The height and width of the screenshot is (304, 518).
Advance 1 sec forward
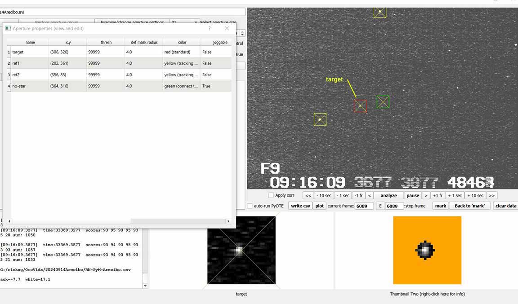455,195
